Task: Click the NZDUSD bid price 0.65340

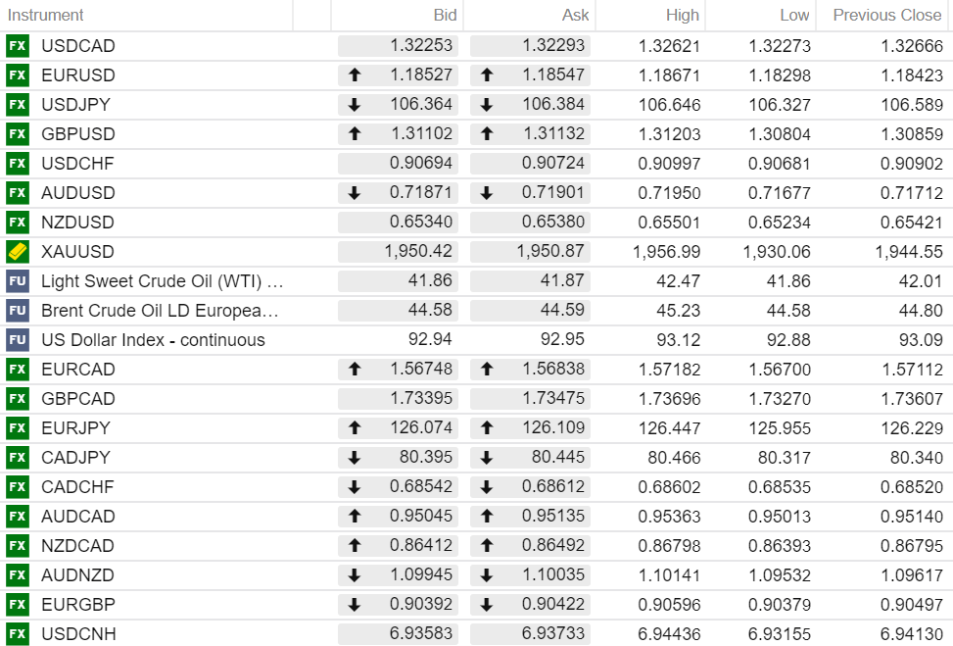Action: click(421, 223)
